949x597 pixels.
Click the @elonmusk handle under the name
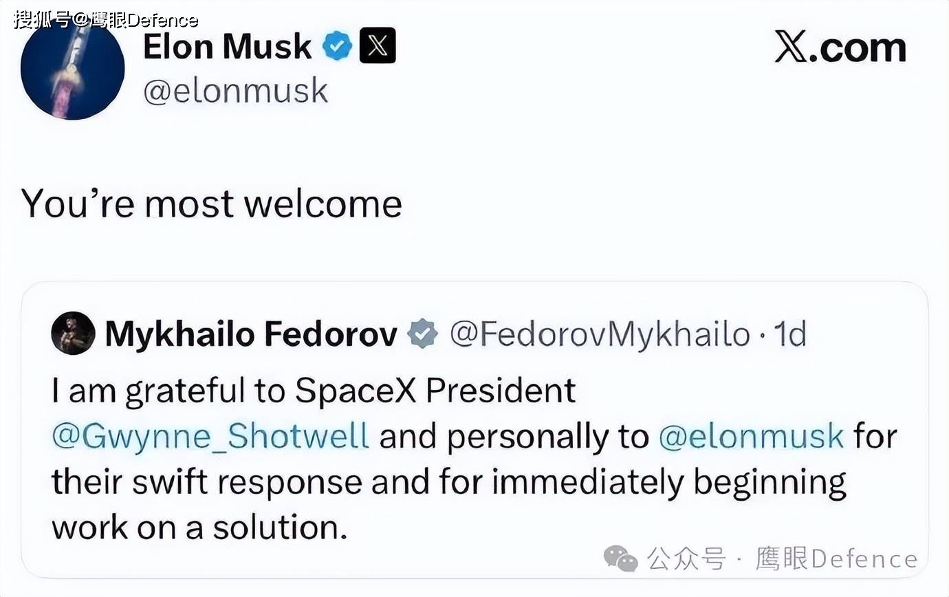click(235, 91)
